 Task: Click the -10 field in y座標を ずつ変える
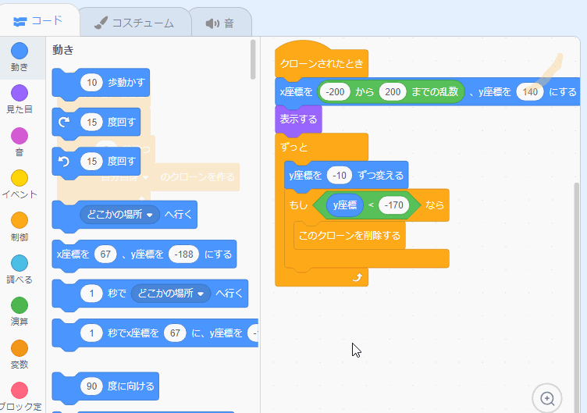tap(340, 175)
